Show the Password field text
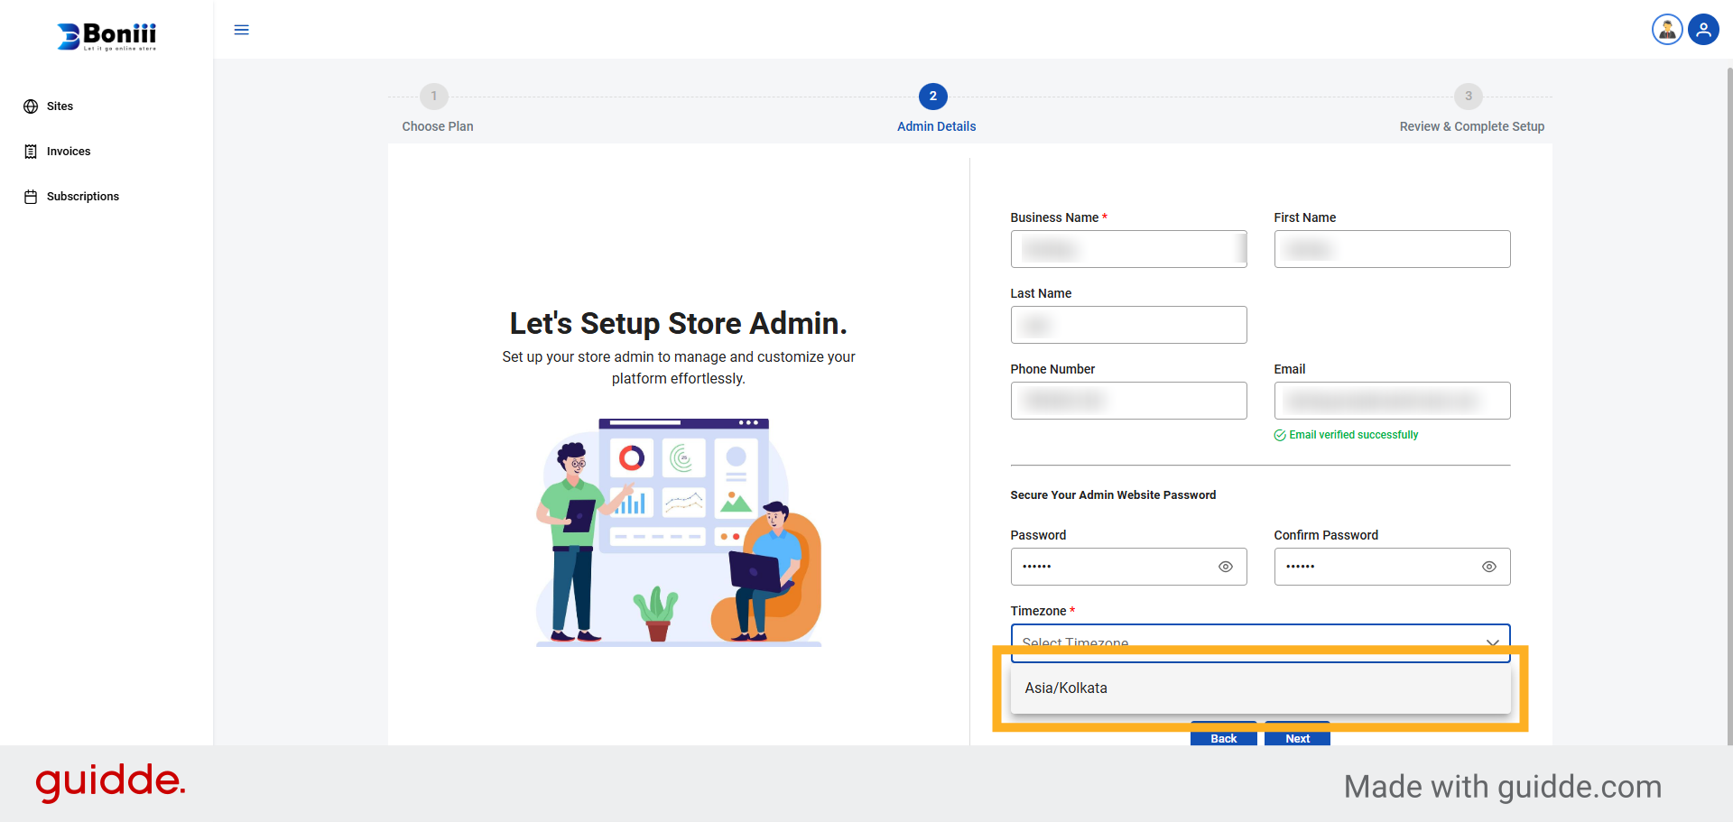Viewport: 1733px width, 822px height. coord(1225,567)
